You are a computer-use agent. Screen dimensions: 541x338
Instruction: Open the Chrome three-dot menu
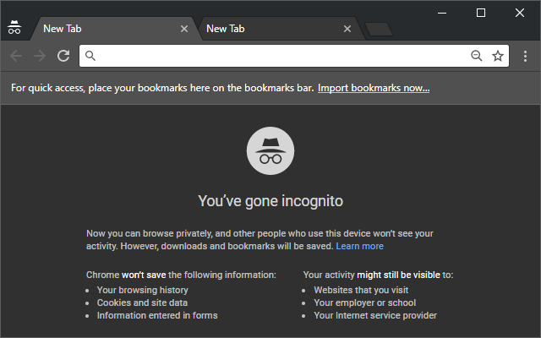(525, 57)
